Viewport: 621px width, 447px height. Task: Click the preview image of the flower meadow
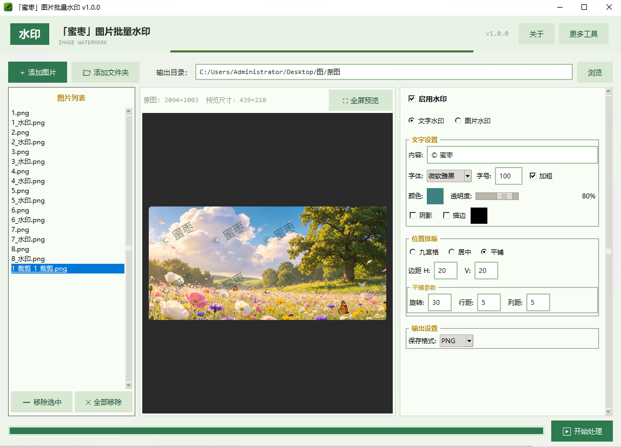(x=267, y=263)
